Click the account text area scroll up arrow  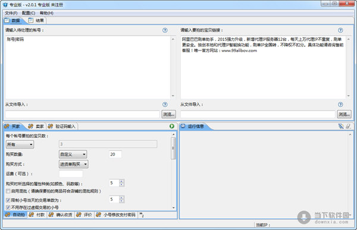pos(173,39)
